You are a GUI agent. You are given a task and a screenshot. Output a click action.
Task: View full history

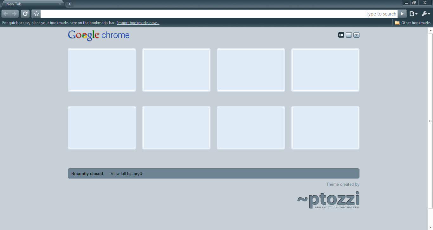tap(126, 173)
